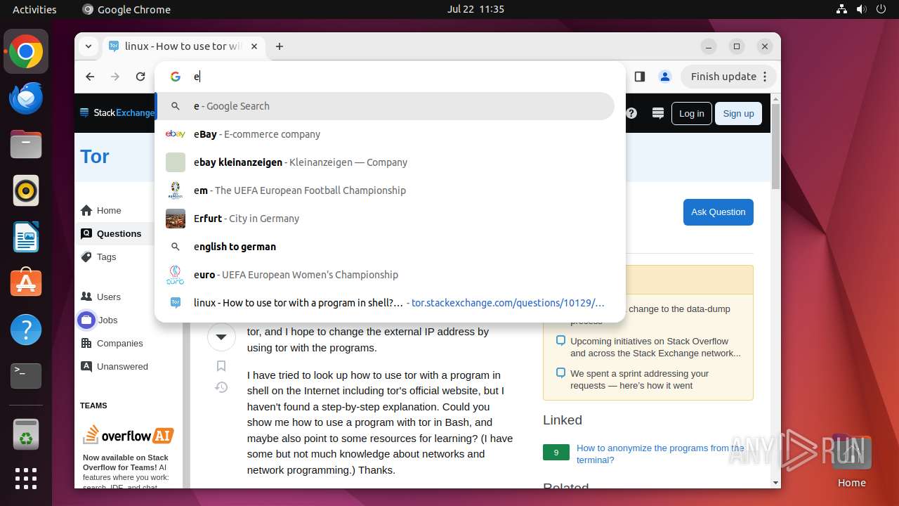
Task: Launch Thunderbird mail from the dock
Action: (x=26, y=98)
